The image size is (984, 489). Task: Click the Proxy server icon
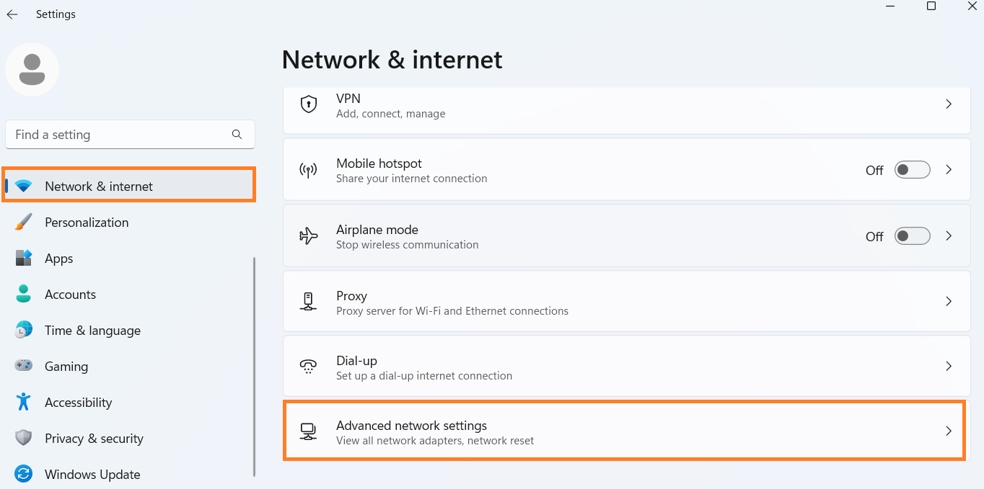tap(309, 302)
